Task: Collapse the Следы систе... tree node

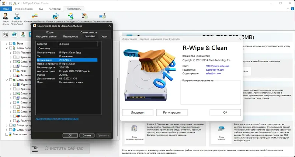Action: pyautogui.click(x=7, y=80)
